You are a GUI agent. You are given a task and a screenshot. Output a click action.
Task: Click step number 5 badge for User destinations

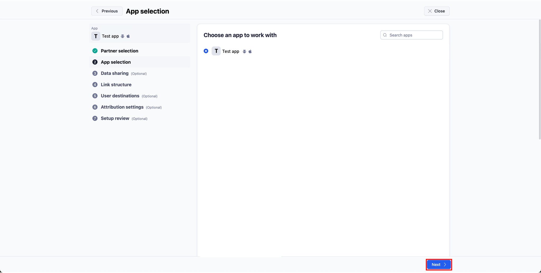click(95, 96)
